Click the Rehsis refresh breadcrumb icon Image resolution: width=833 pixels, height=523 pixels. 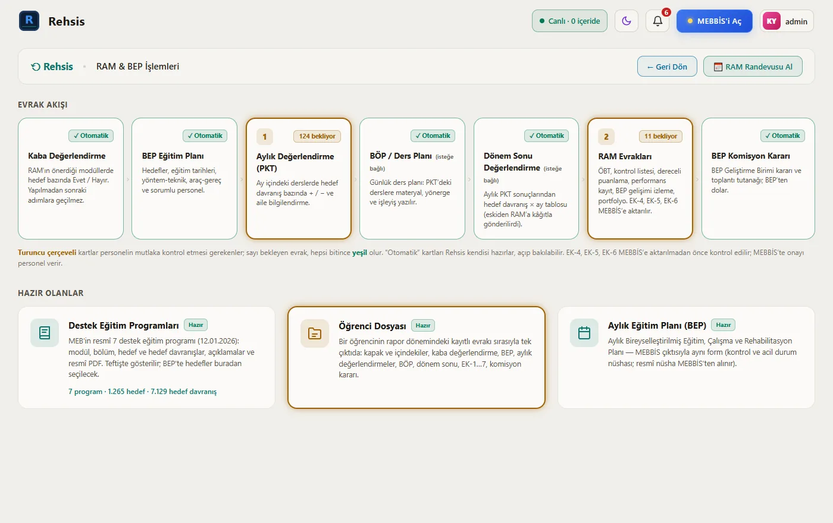pos(36,67)
